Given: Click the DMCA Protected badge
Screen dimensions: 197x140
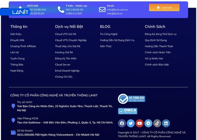Looking at the screenshot, I should [x=127, y=111].
